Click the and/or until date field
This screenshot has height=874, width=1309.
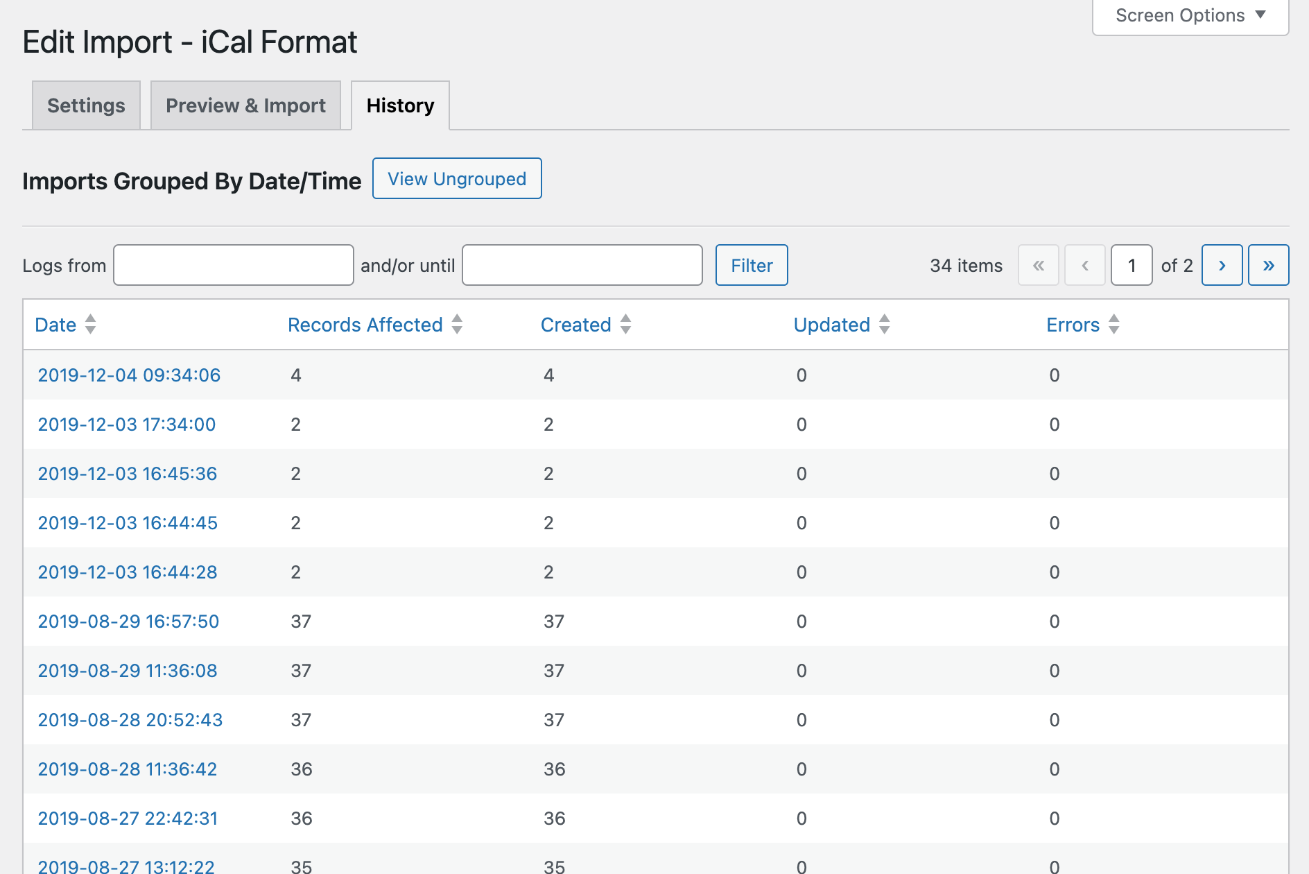(x=582, y=265)
